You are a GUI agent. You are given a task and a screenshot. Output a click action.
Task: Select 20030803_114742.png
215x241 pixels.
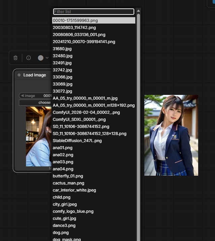tap(94, 28)
